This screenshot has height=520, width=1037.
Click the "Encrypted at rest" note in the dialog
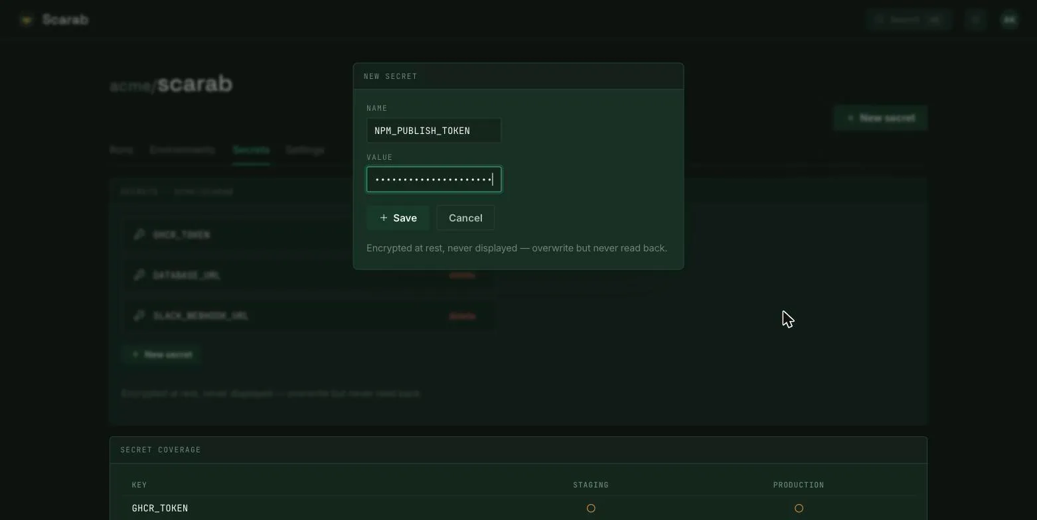pos(517,248)
